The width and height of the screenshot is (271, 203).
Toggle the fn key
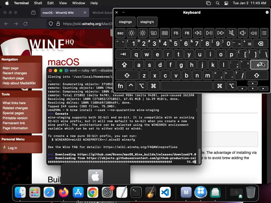[x=120, y=86]
